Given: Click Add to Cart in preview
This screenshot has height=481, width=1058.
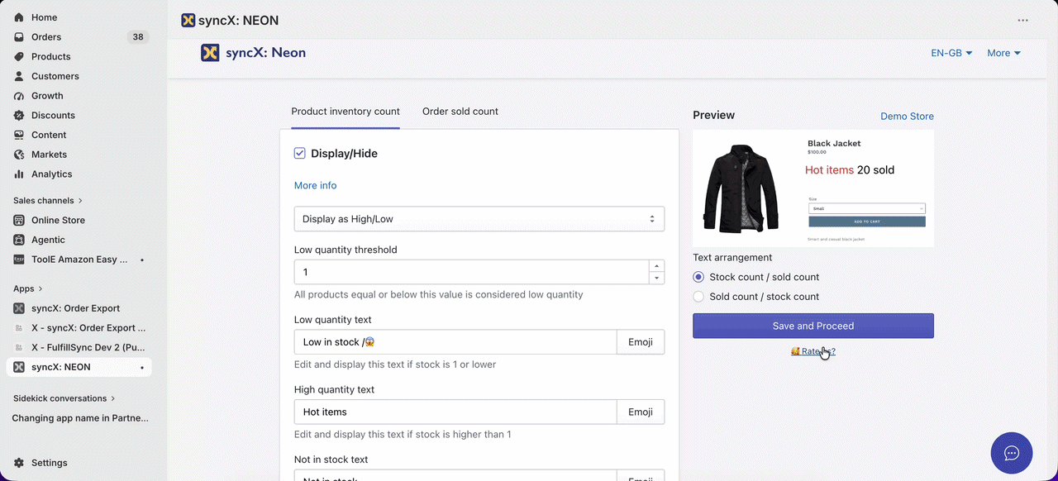Looking at the screenshot, I should 866,221.
